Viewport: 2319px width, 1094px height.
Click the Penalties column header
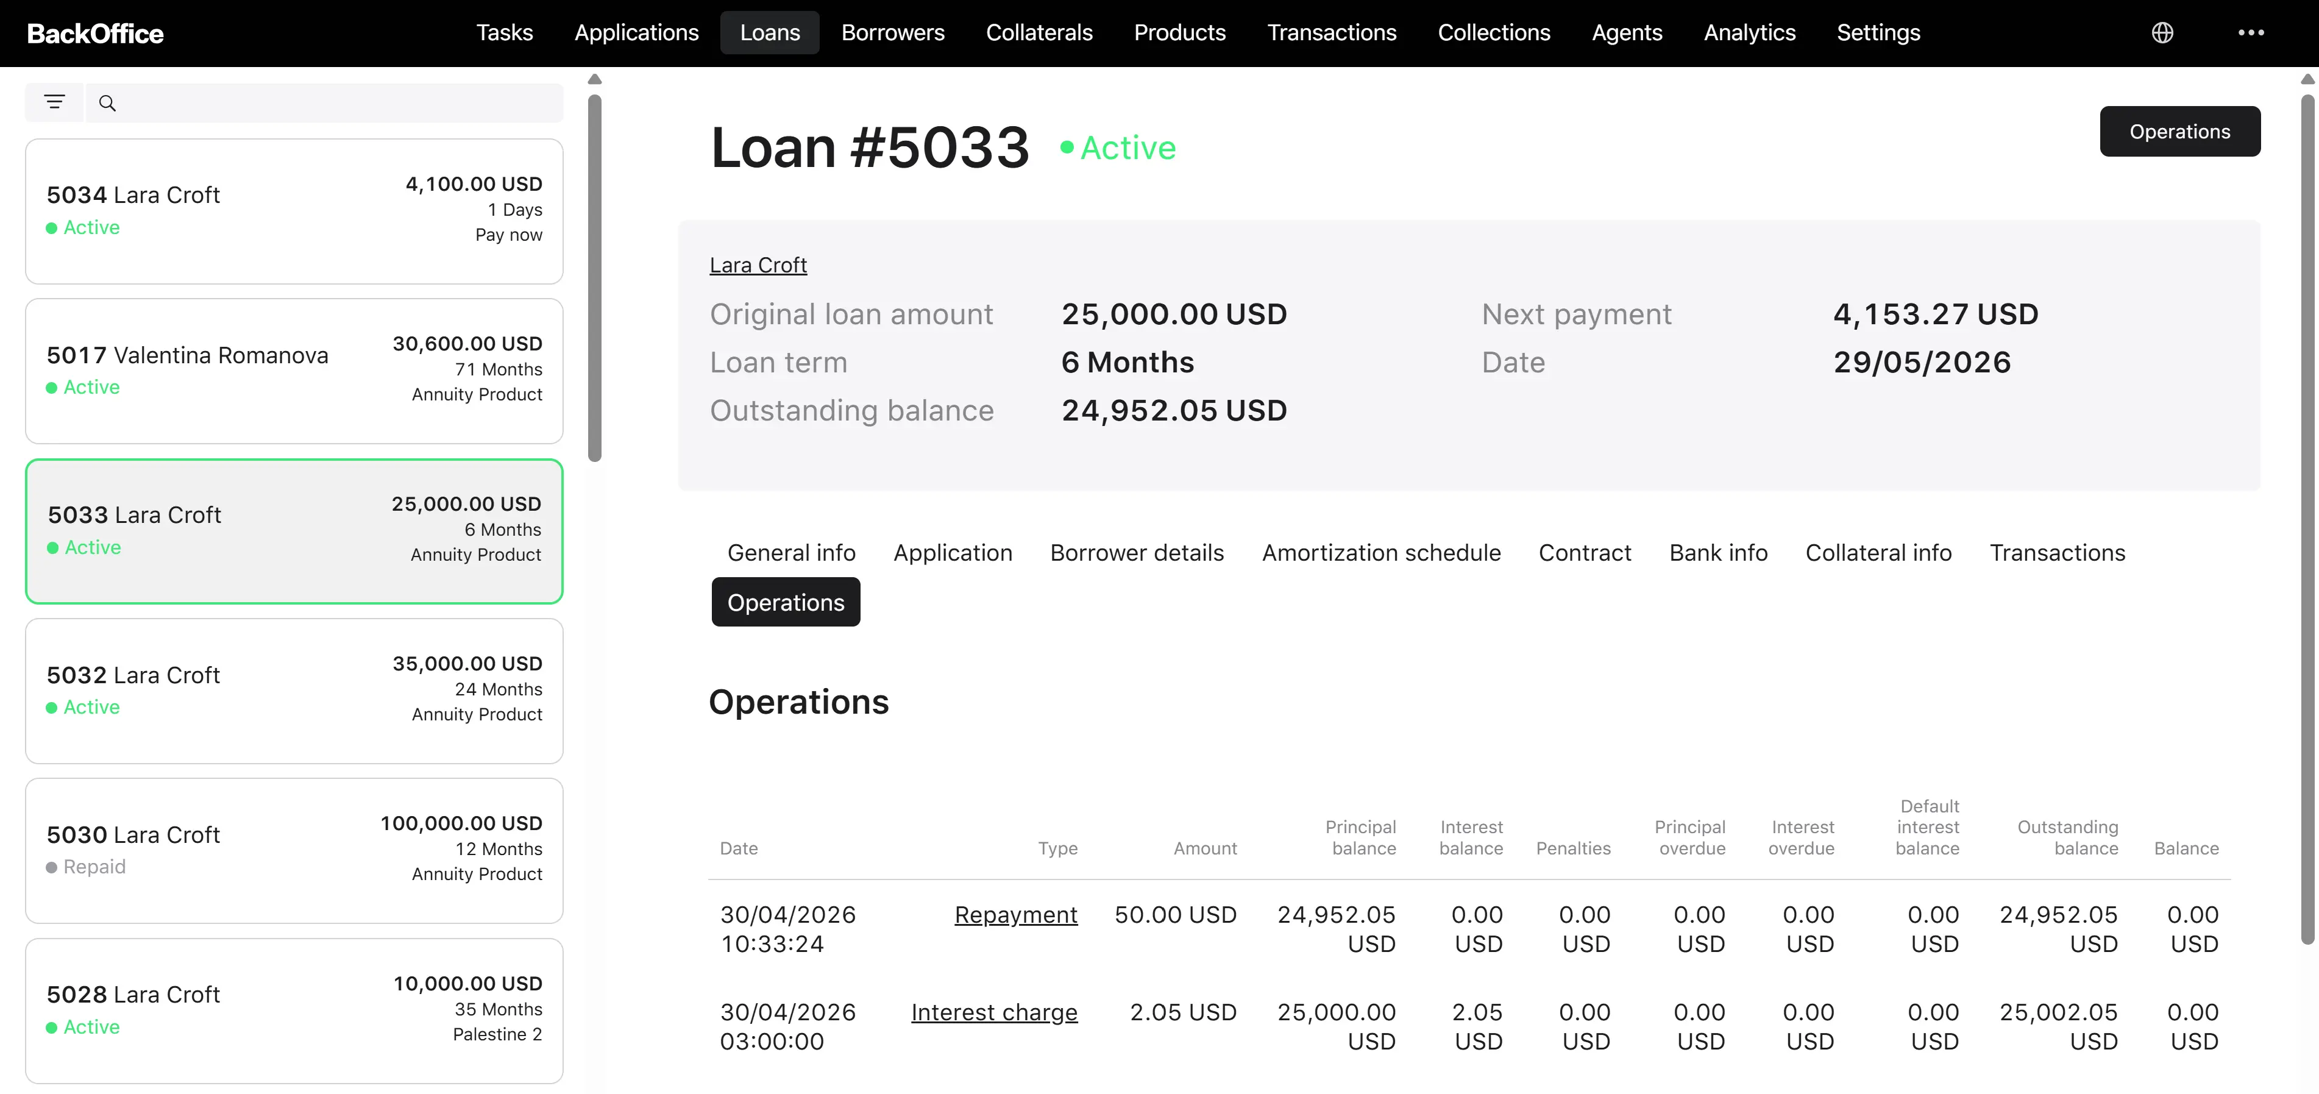(1572, 848)
